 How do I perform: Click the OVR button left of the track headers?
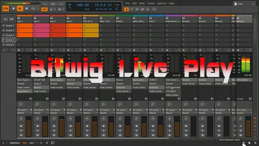coord(12,19)
